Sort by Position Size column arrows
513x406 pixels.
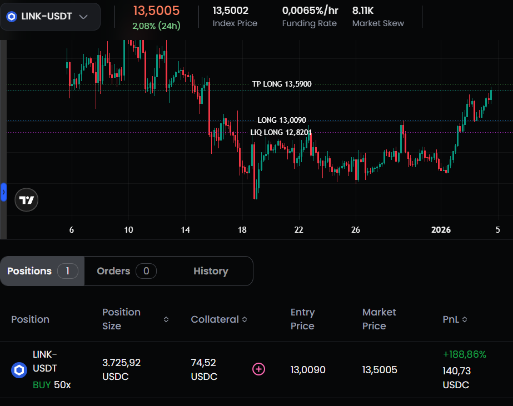tap(166, 319)
